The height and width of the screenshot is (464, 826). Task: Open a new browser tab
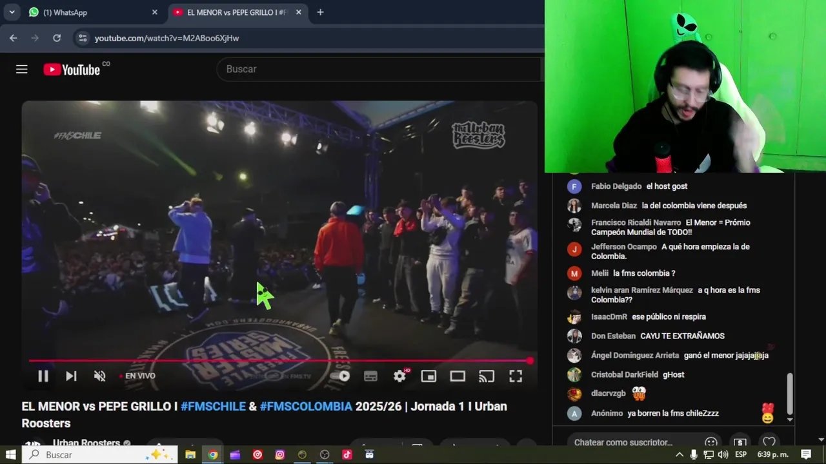(320, 12)
